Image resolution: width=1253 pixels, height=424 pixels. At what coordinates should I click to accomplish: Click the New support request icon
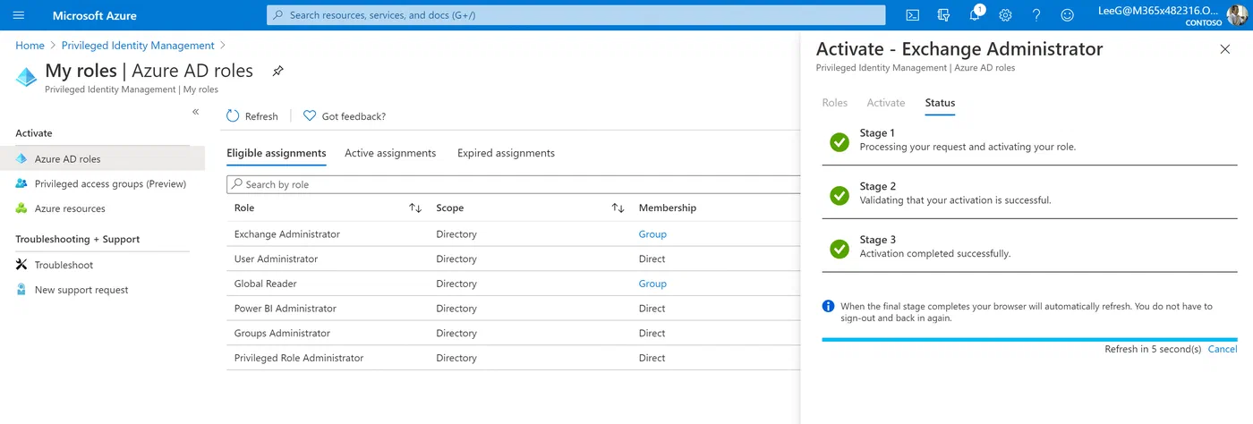pyautogui.click(x=21, y=290)
